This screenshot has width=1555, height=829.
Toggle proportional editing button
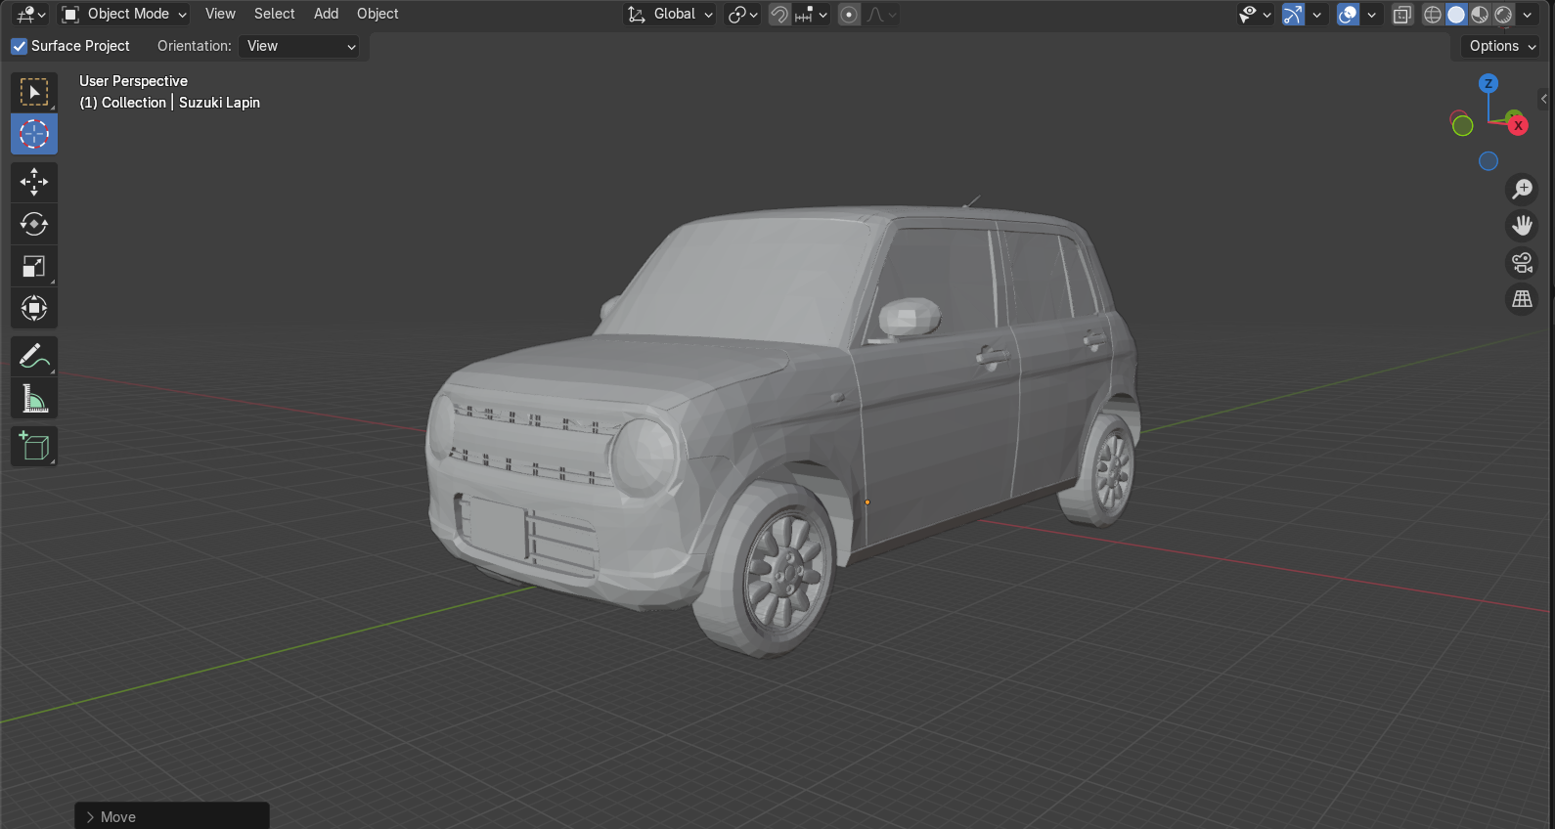pyautogui.click(x=849, y=15)
